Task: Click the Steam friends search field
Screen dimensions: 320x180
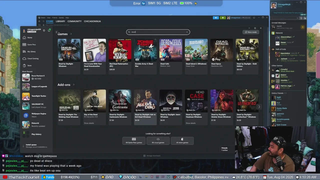Action: coord(285,18)
